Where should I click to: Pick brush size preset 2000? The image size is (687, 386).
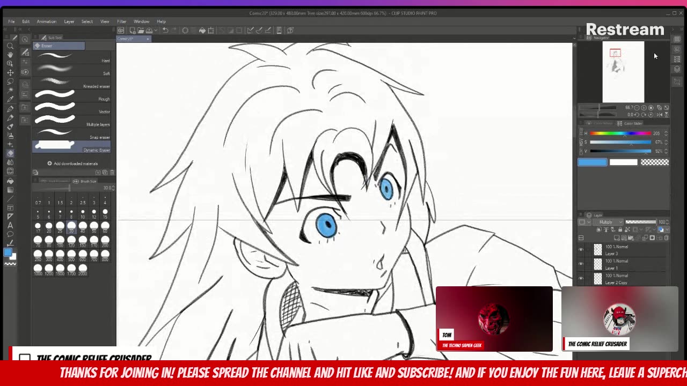[83, 268]
